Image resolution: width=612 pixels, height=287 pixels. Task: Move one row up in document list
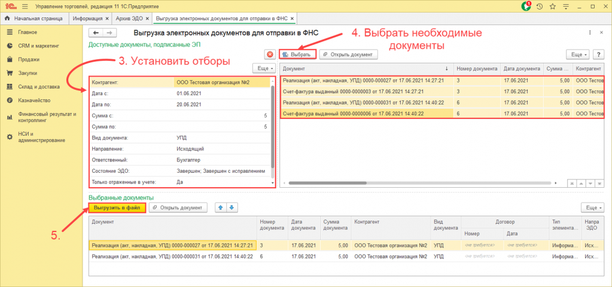(x=580, y=183)
